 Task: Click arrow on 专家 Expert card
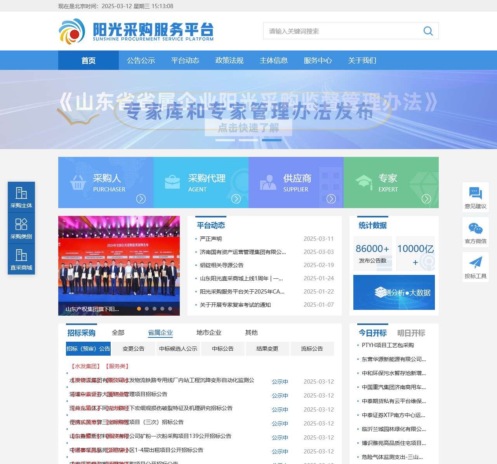tap(426, 199)
